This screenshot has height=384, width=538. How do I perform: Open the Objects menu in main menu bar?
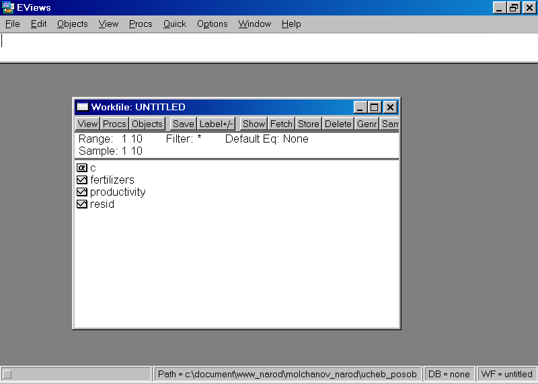coord(73,24)
